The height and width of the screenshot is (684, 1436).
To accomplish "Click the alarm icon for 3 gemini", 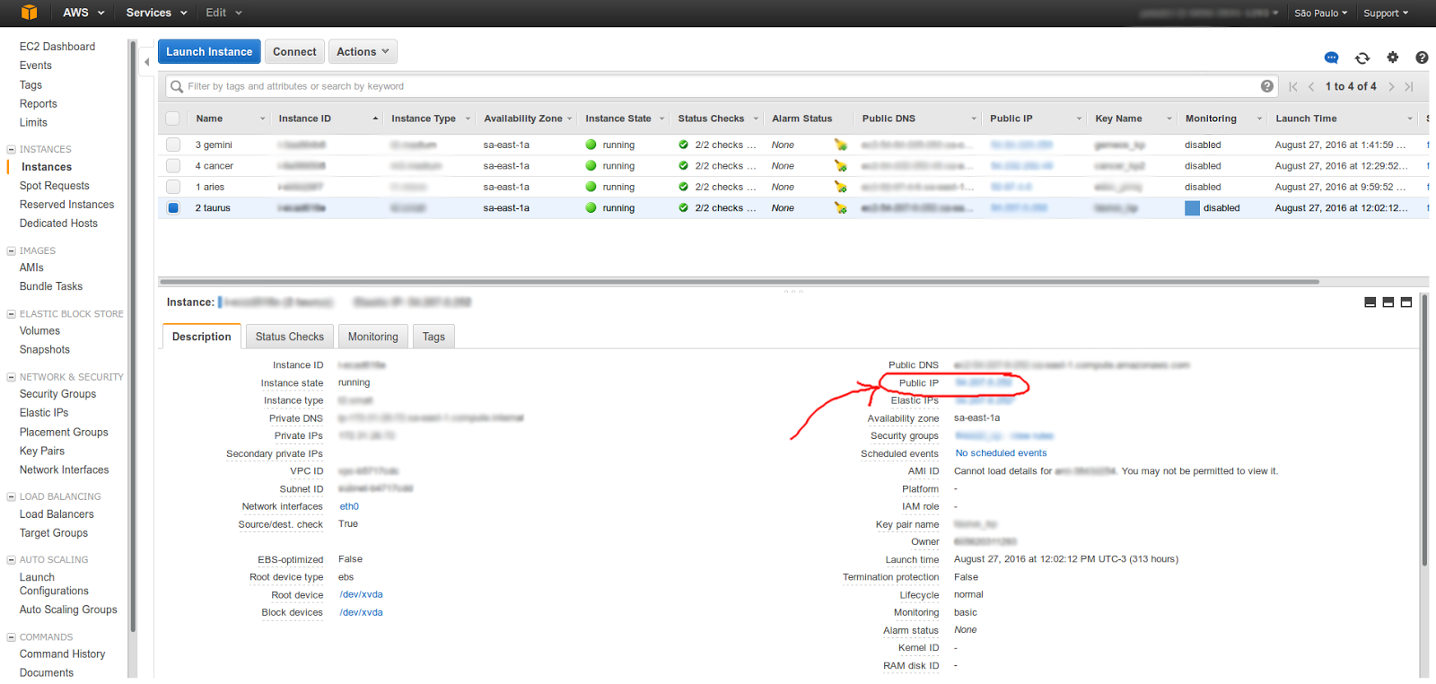I will (x=840, y=145).
